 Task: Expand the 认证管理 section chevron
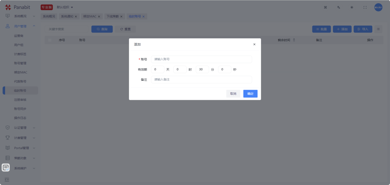pyautogui.click(x=34, y=128)
